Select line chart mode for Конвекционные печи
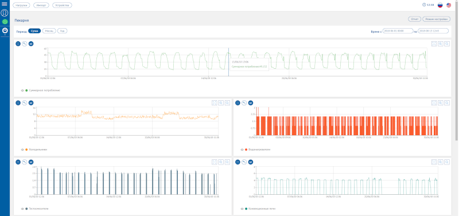The image size is (459, 216). (x=244, y=162)
